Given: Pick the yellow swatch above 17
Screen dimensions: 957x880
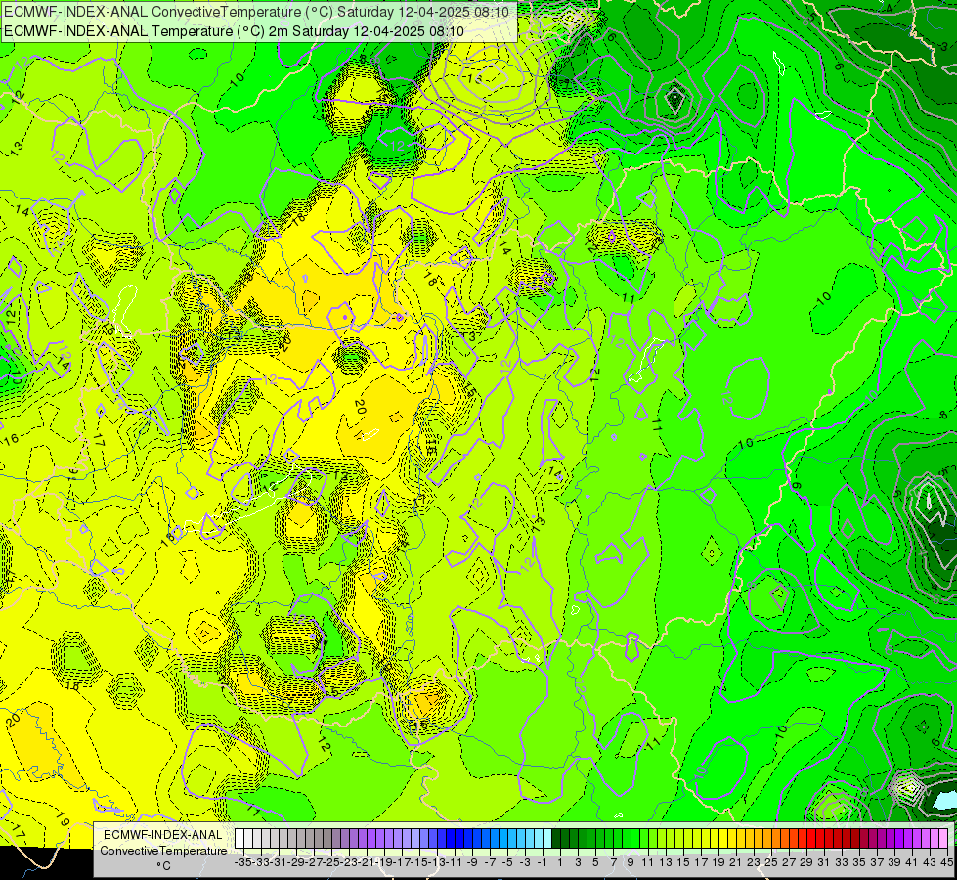Looking at the screenshot, I should coord(696,839).
